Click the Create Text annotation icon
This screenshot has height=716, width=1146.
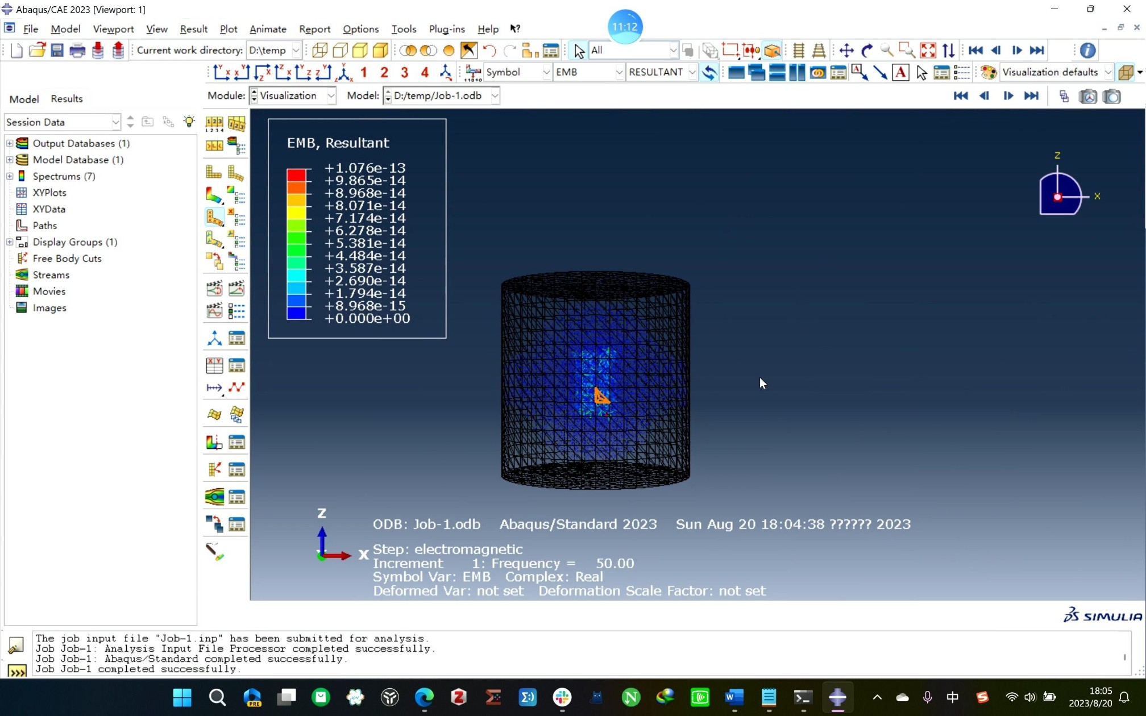click(x=900, y=72)
